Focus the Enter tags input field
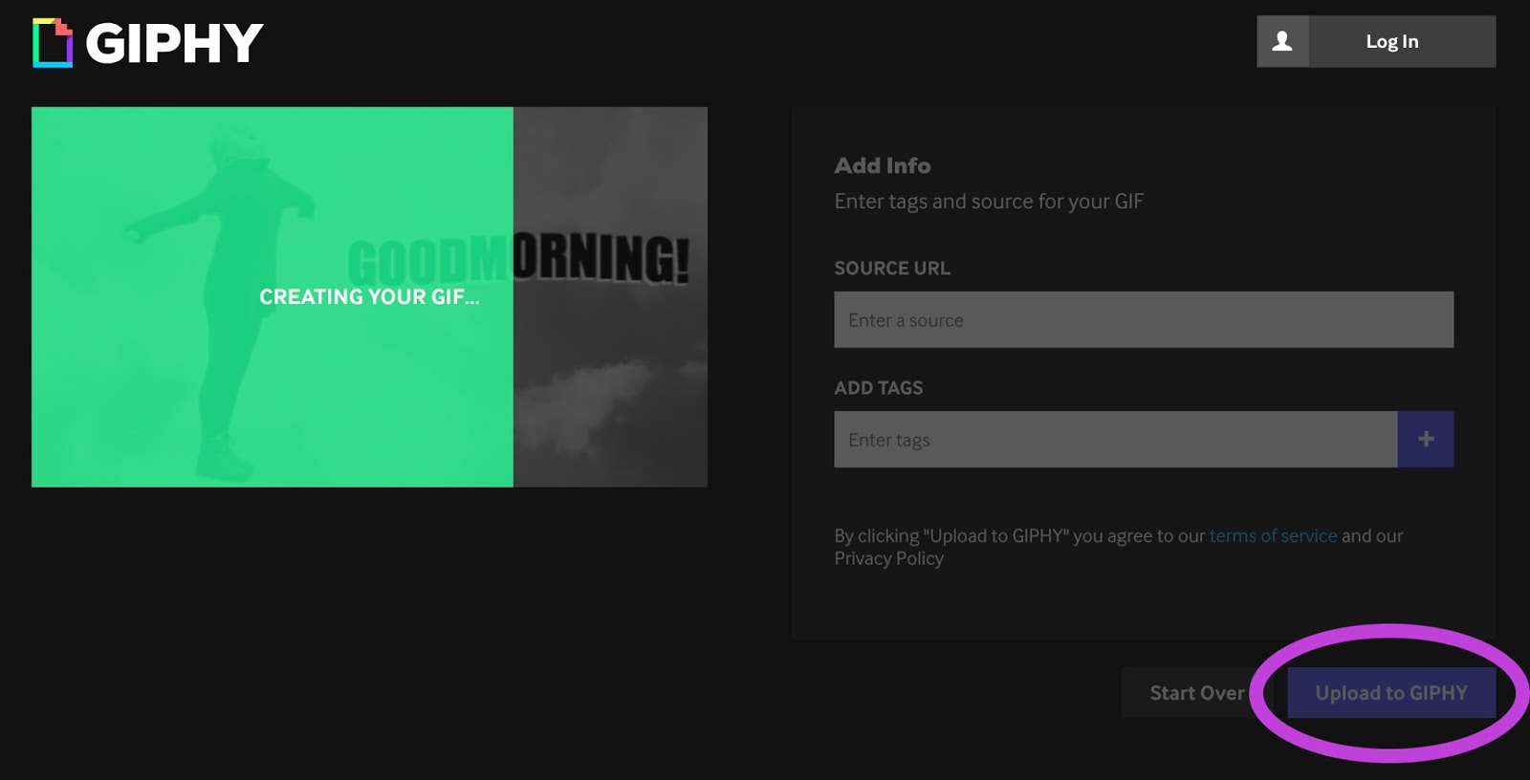This screenshot has height=780, width=1530. tap(1116, 440)
